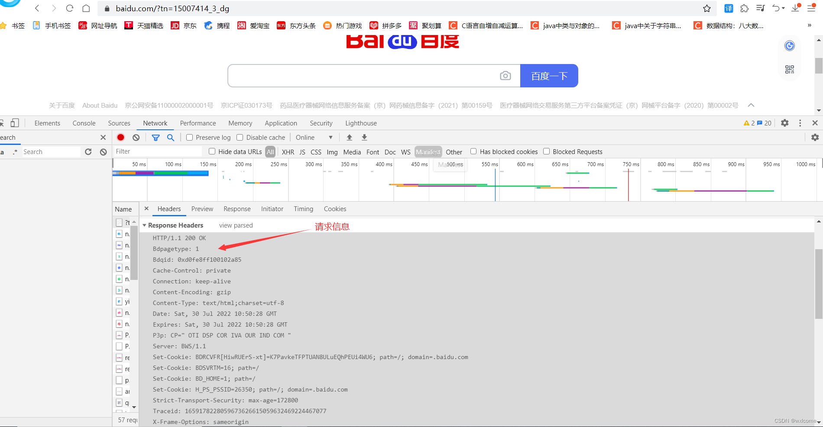Filter requests by Img type

(332, 152)
